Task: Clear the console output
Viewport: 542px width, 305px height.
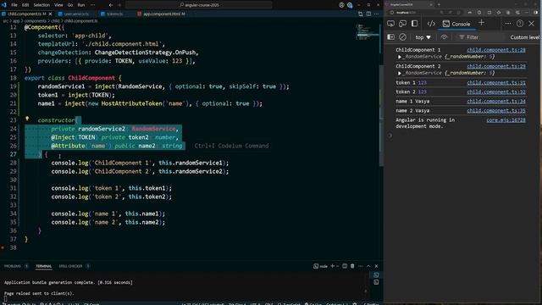Action: pos(402,36)
